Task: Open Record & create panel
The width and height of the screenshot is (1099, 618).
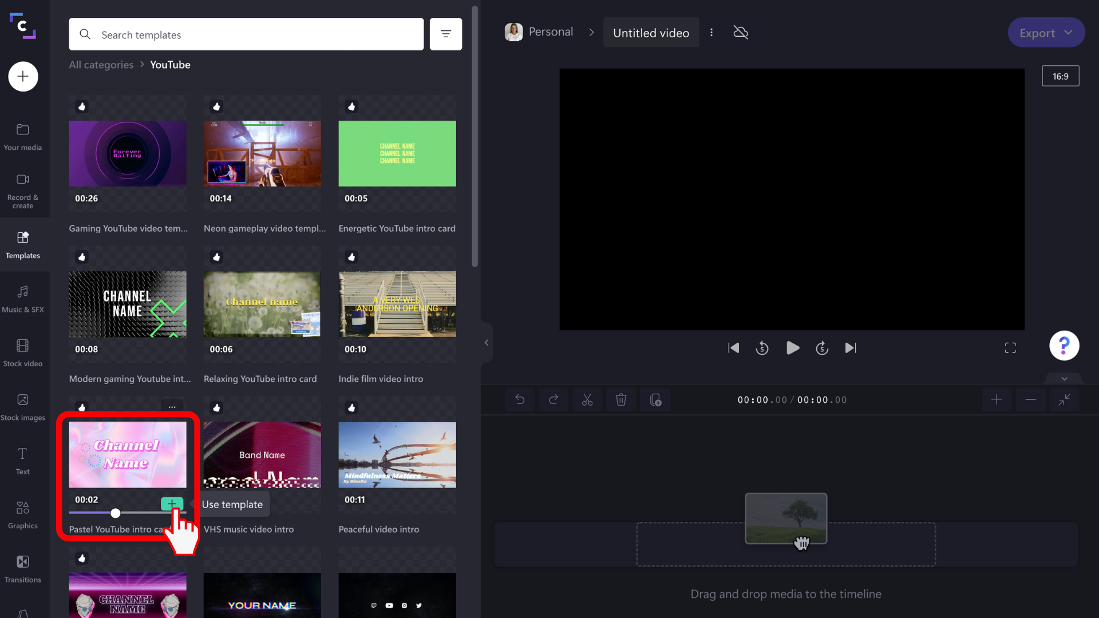Action: pyautogui.click(x=23, y=191)
